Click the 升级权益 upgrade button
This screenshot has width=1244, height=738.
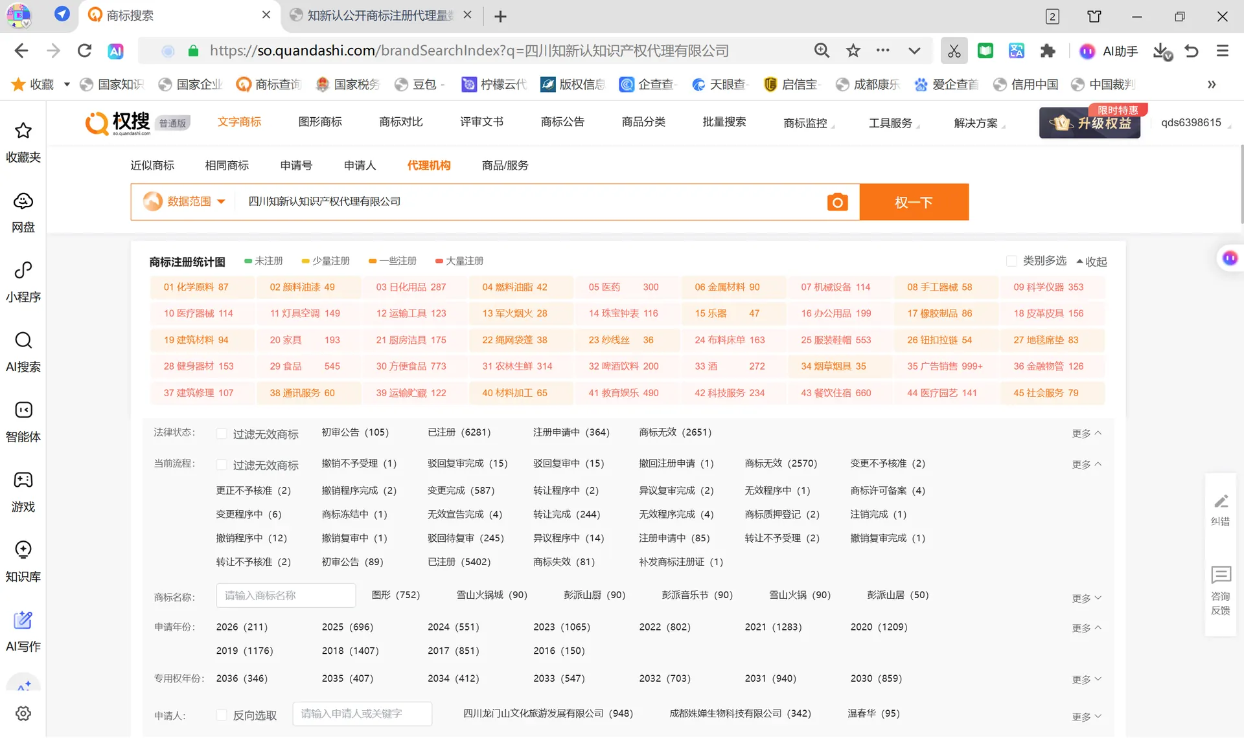point(1090,122)
